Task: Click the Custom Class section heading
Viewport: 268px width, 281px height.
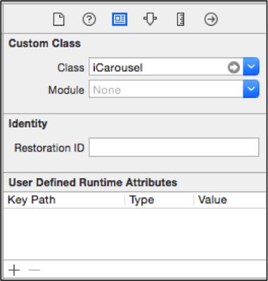Action: click(x=44, y=44)
